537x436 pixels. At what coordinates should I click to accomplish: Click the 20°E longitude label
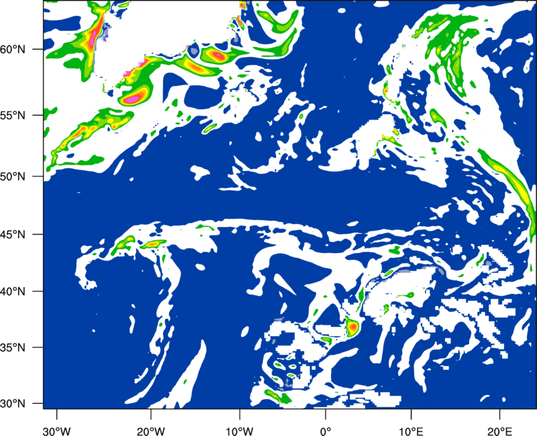tap(499, 431)
